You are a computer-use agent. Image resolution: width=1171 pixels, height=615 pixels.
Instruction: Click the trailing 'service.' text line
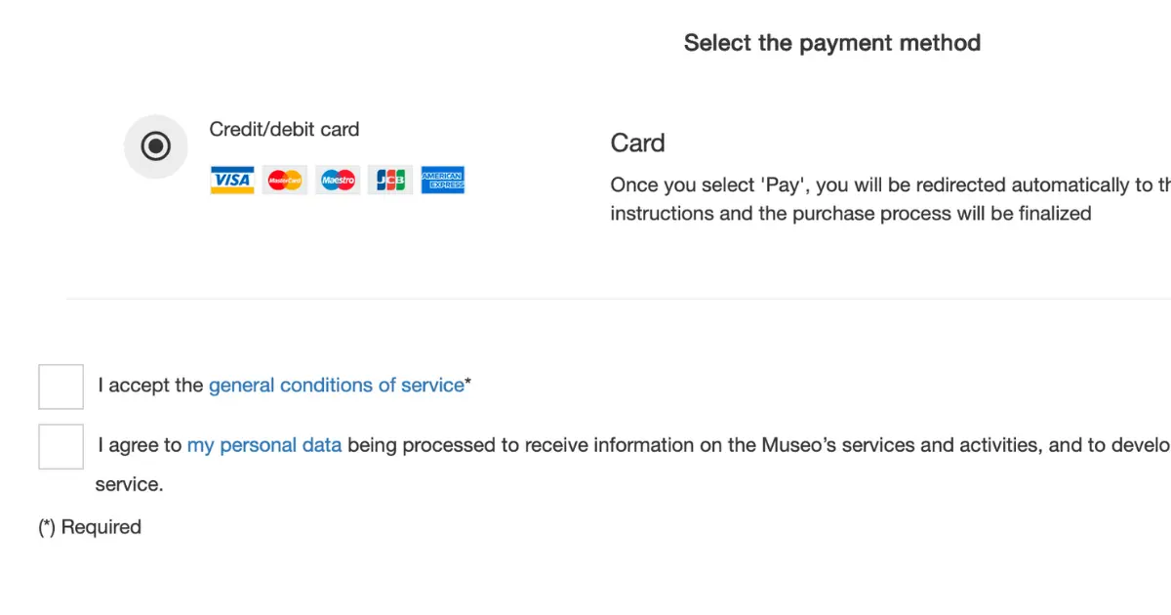coord(129,484)
